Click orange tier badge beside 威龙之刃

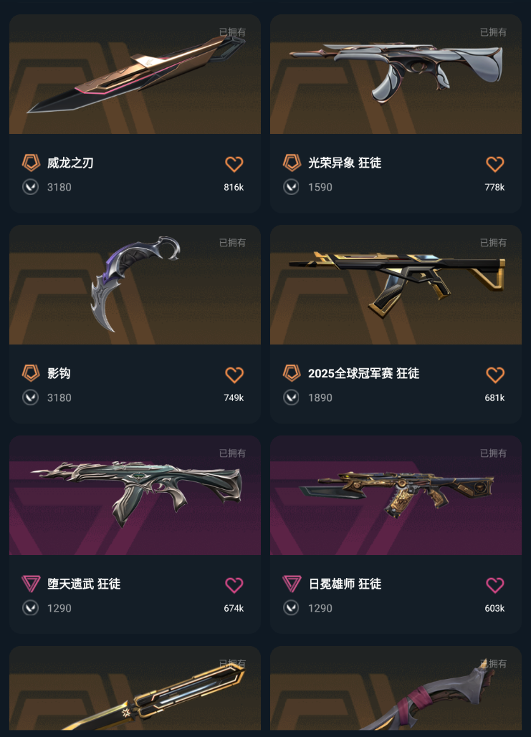pyautogui.click(x=31, y=163)
